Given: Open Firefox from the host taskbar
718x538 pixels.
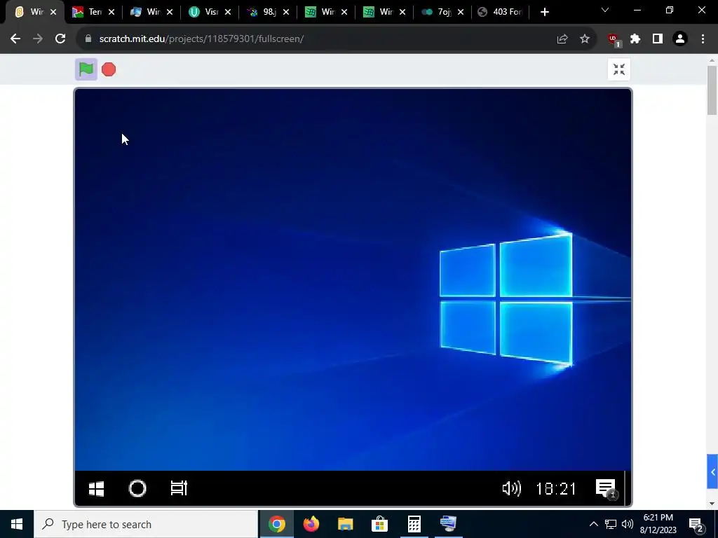Looking at the screenshot, I should click(311, 524).
